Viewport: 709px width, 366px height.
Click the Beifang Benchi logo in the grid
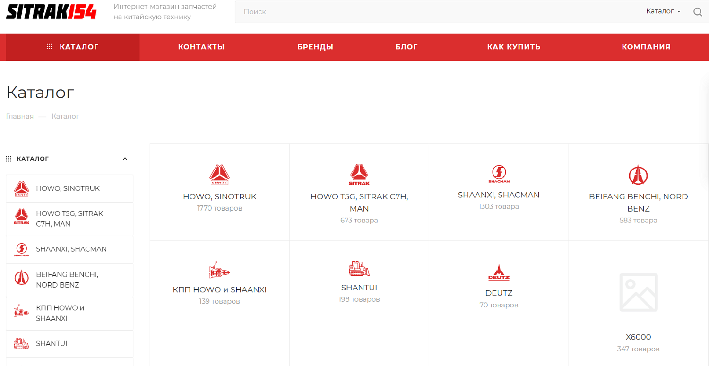tap(638, 175)
